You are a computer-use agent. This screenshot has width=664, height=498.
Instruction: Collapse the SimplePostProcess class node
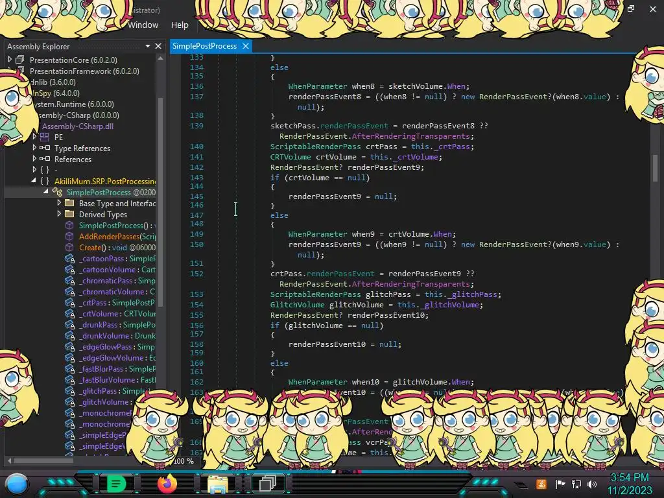coord(46,192)
